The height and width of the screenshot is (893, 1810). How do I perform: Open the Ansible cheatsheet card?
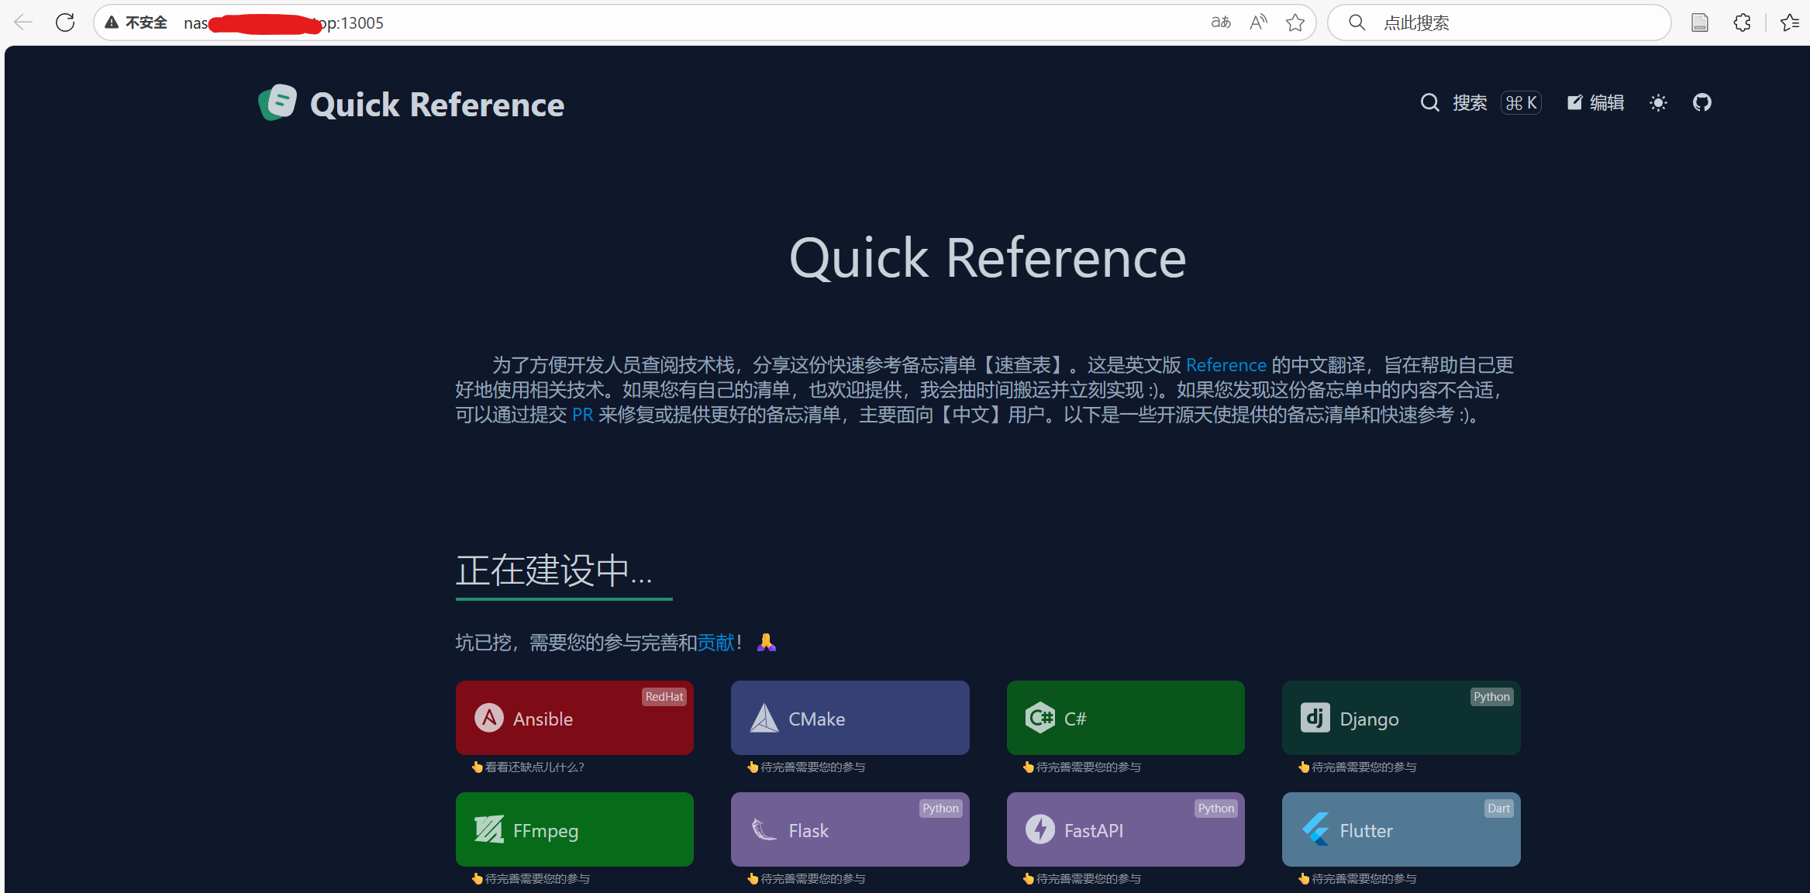click(x=574, y=718)
